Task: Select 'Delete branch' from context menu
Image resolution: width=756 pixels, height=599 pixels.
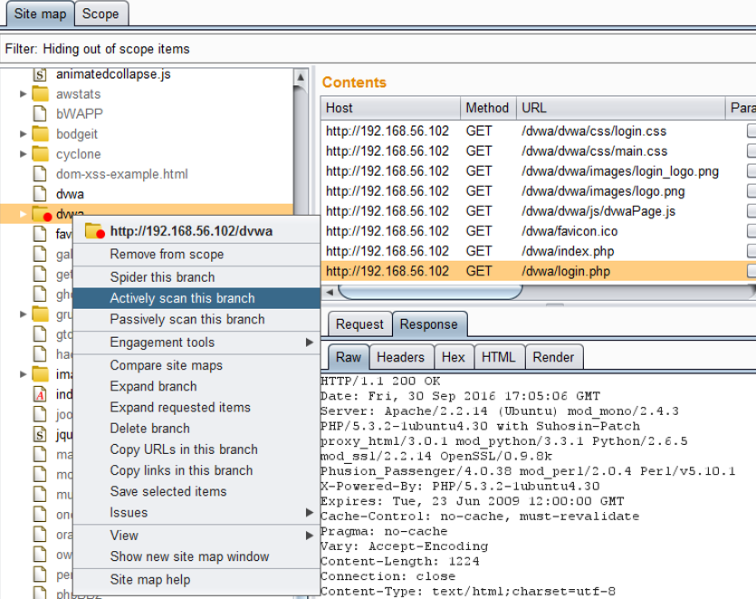Action: click(196, 429)
